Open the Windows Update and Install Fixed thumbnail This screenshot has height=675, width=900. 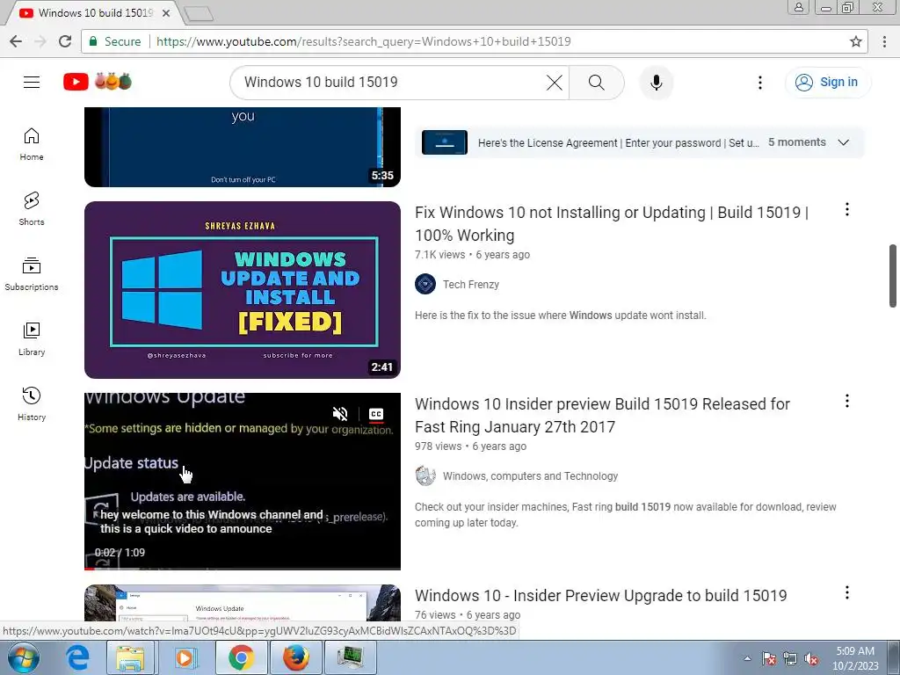click(243, 290)
